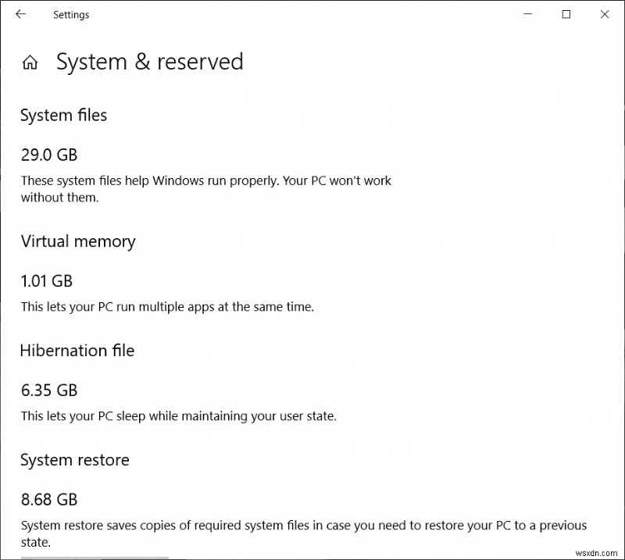The image size is (625, 560).
Task: Click the 8.68 GB system restore value
Action: coord(49,500)
